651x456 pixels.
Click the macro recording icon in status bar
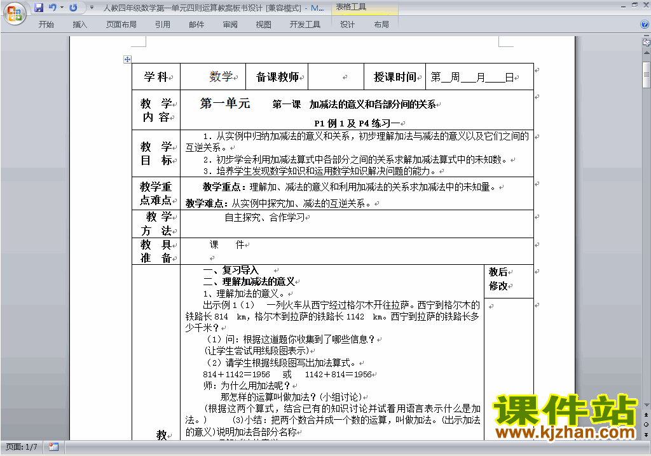[x=53, y=447]
